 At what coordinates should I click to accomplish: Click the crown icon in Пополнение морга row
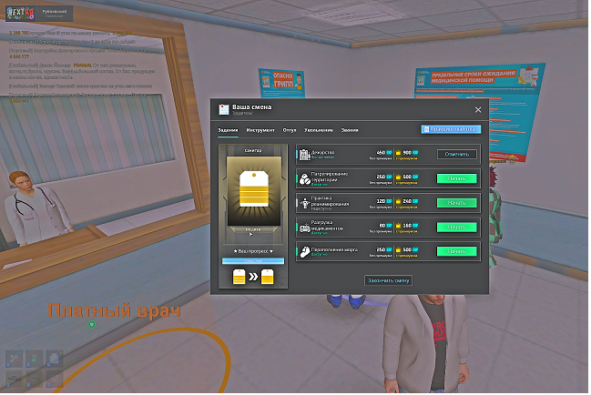pyautogui.click(x=400, y=250)
